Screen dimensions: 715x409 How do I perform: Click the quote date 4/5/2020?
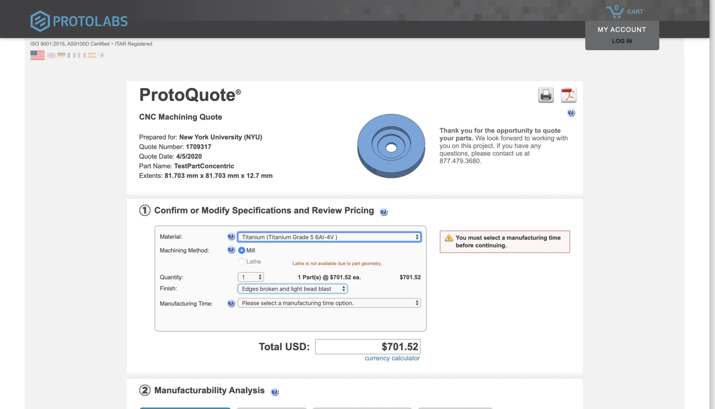[189, 156]
